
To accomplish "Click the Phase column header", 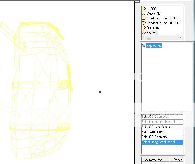I will [x=178, y=160].
